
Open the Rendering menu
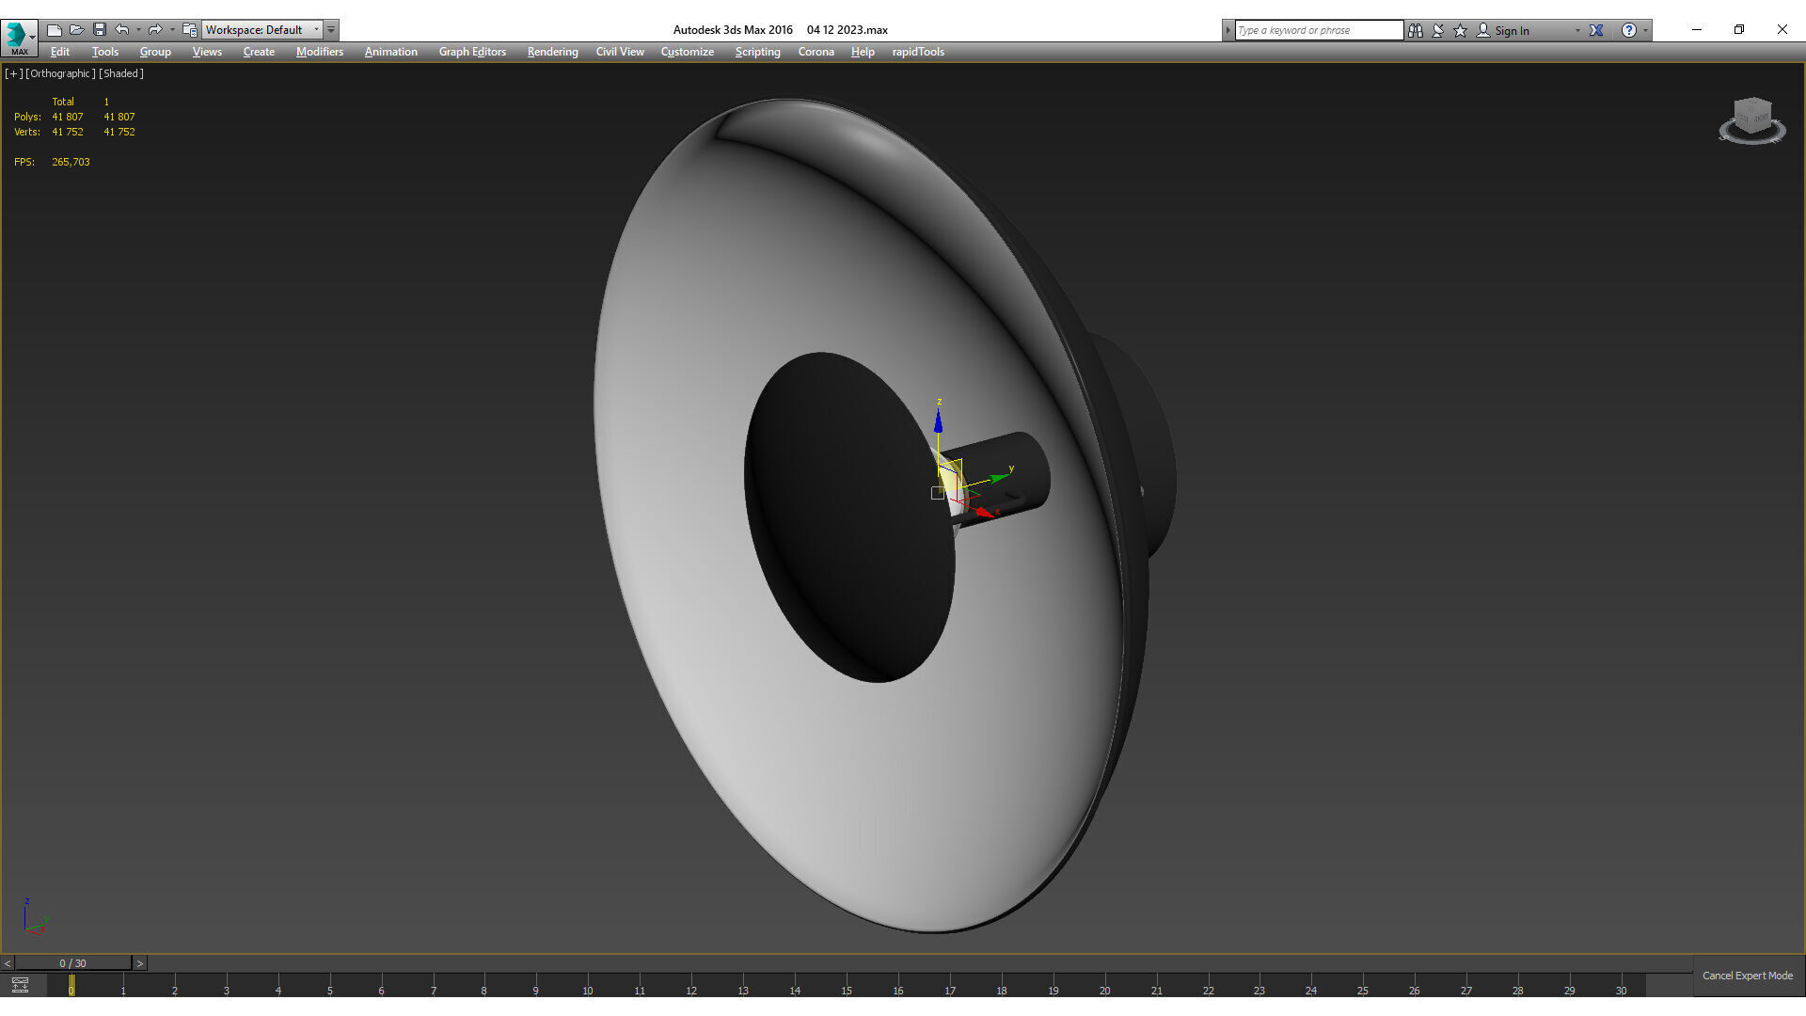pos(552,52)
